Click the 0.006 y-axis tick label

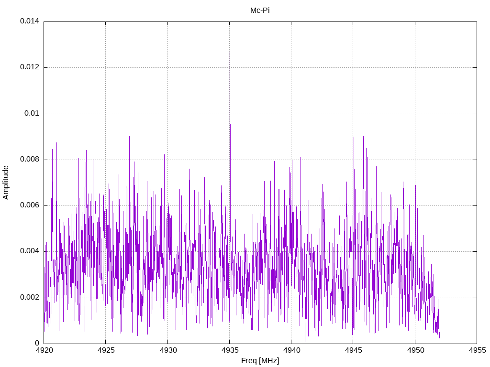(30, 205)
